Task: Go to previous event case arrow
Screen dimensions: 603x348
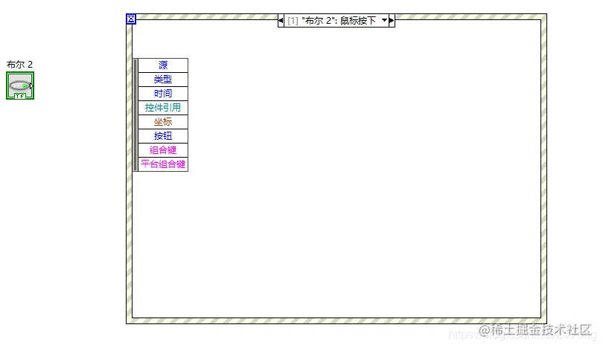Action: 281,20
